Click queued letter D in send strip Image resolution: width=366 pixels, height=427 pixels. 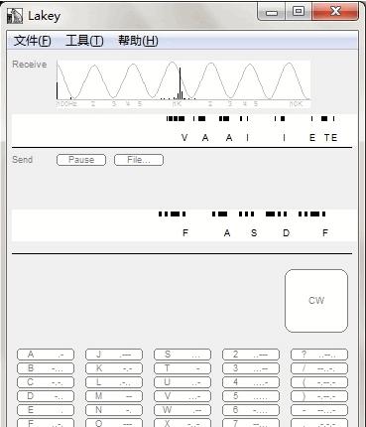pyautogui.click(x=286, y=233)
